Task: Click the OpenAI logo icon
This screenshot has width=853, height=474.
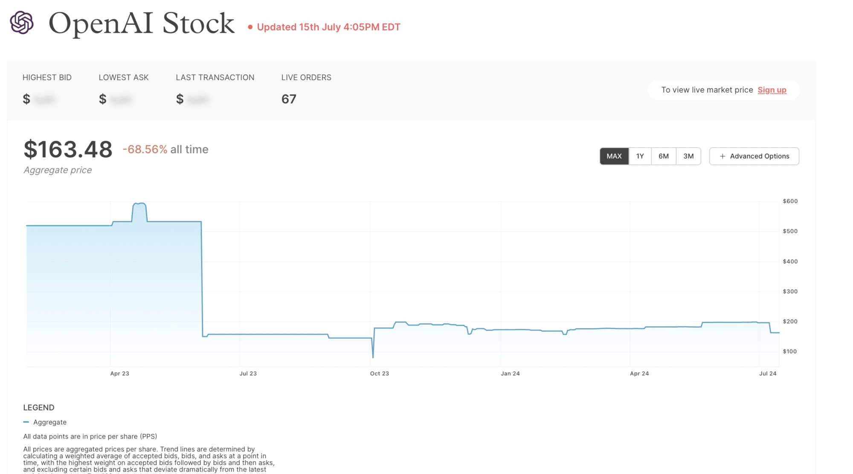Action: pos(22,23)
